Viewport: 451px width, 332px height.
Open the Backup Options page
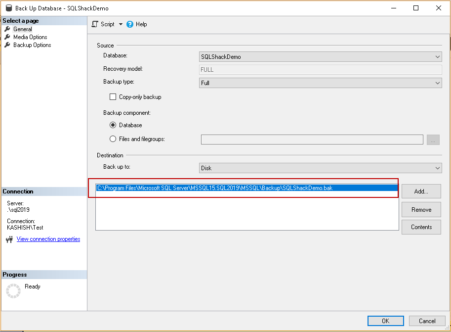[32, 45]
